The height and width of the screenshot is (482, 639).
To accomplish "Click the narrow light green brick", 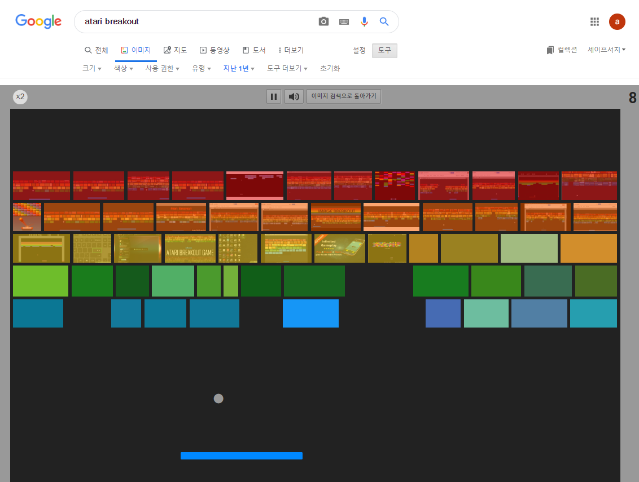I will tap(231, 281).
